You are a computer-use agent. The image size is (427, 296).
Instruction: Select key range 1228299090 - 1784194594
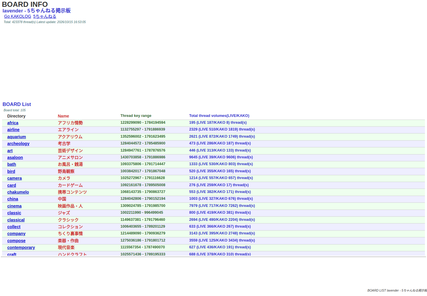[143, 123]
